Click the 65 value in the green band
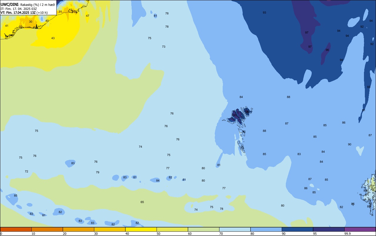Viewport: 376px width, 236px height. click(142, 202)
